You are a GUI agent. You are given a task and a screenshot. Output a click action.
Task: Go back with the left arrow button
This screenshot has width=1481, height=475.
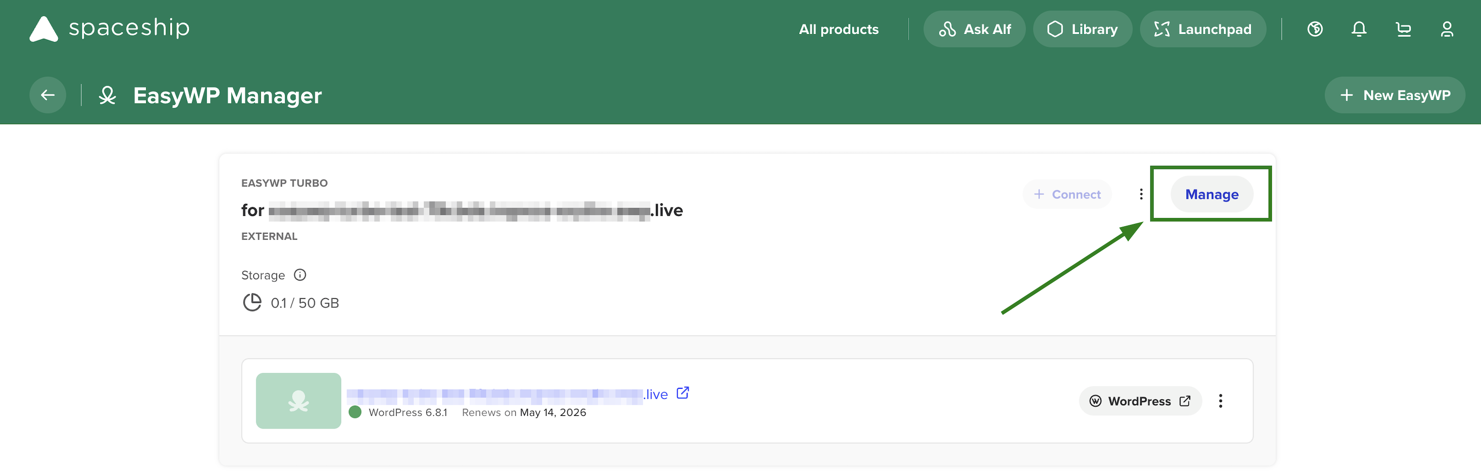pos(48,95)
